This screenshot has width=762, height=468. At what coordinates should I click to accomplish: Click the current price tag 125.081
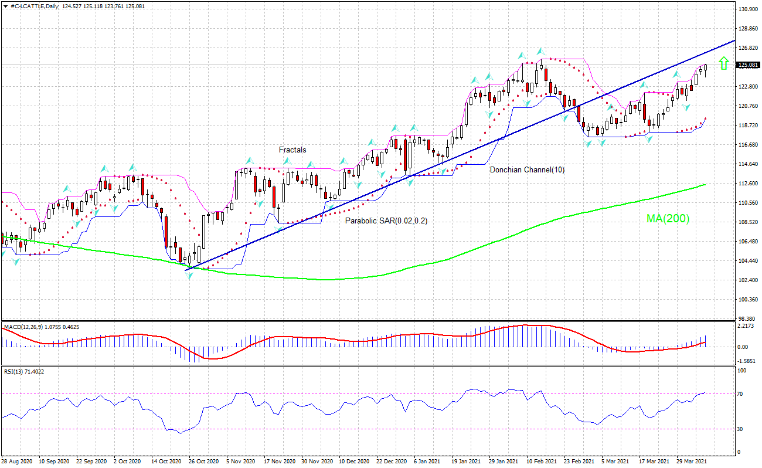tap(749, 65)
